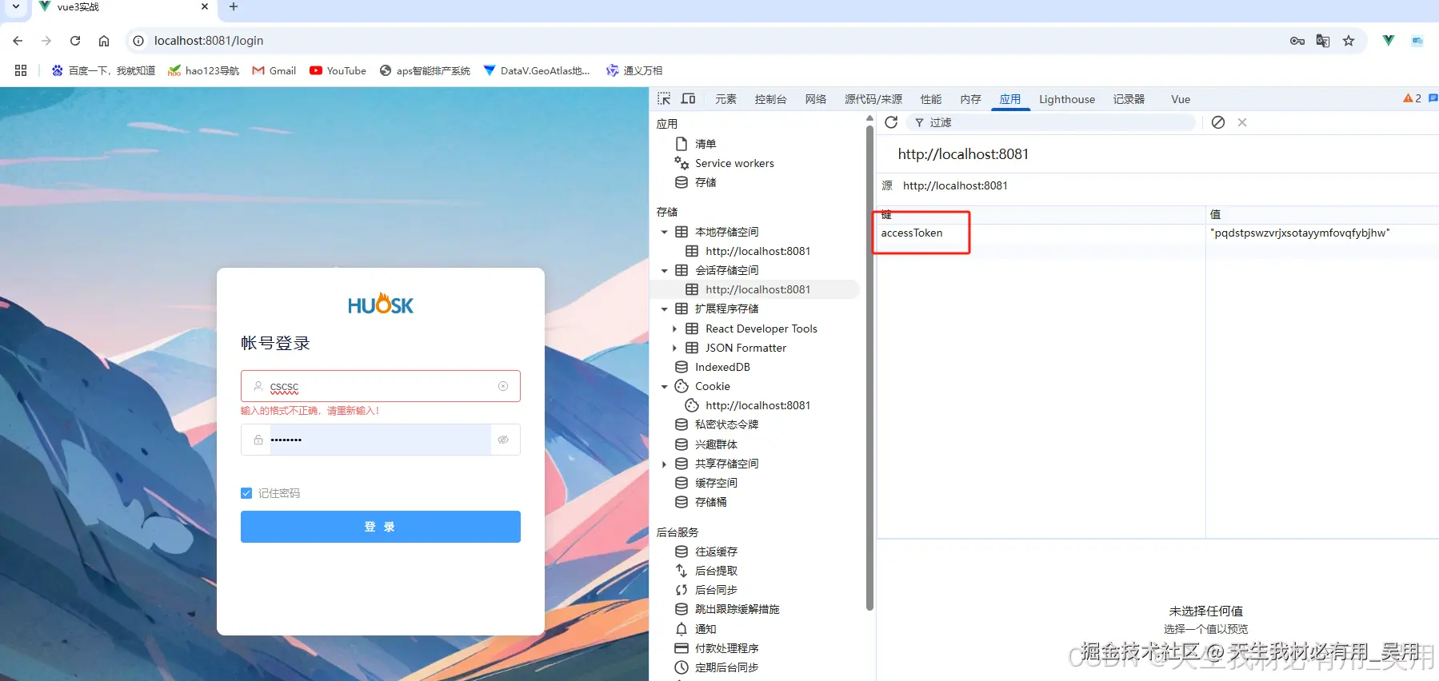Viewport: 1439px width, 681px height.
Task: Click the 登录 button
Action: coord(381,527)
